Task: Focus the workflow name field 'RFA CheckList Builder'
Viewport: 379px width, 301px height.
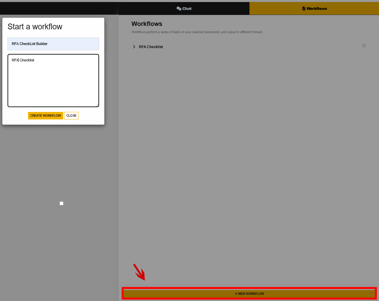Action: pyautogui.click(x=53, y=44)
